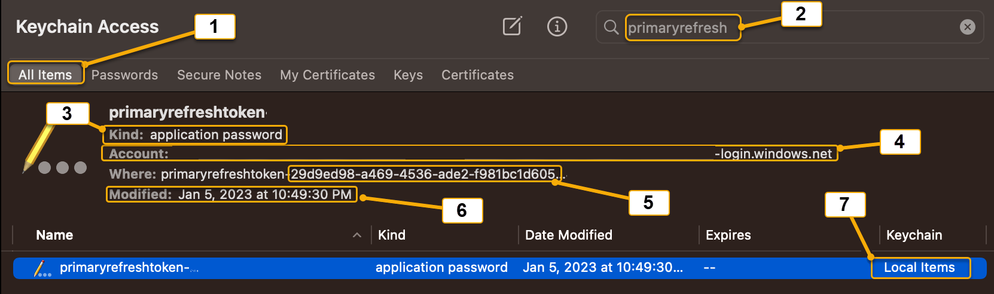Click in the primaryrefresh search field
The width and height of the screenshot is (994, 294).
click(x=789, y=27)
